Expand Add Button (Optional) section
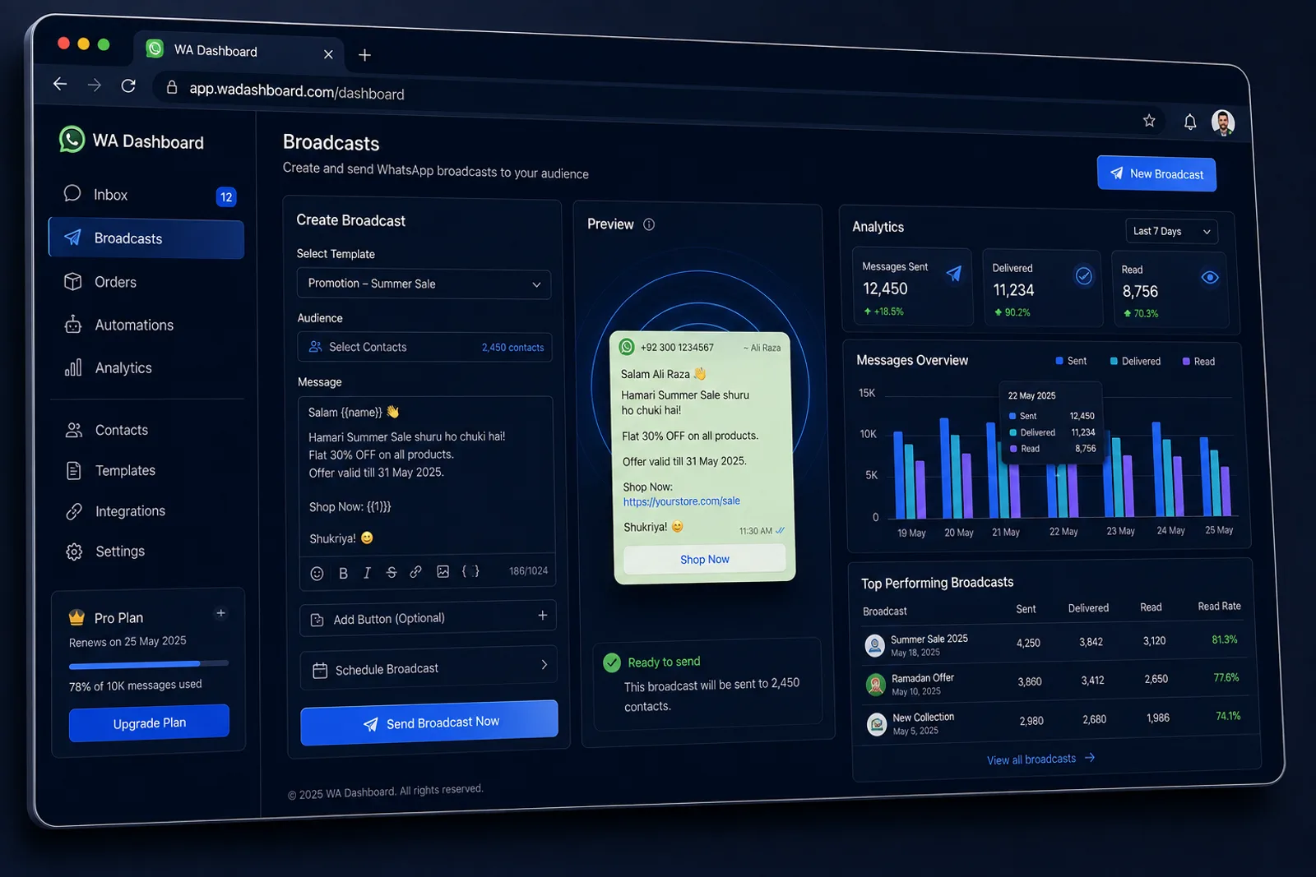This screenshot has height=877, width=1316. click(x=428, y=618)
